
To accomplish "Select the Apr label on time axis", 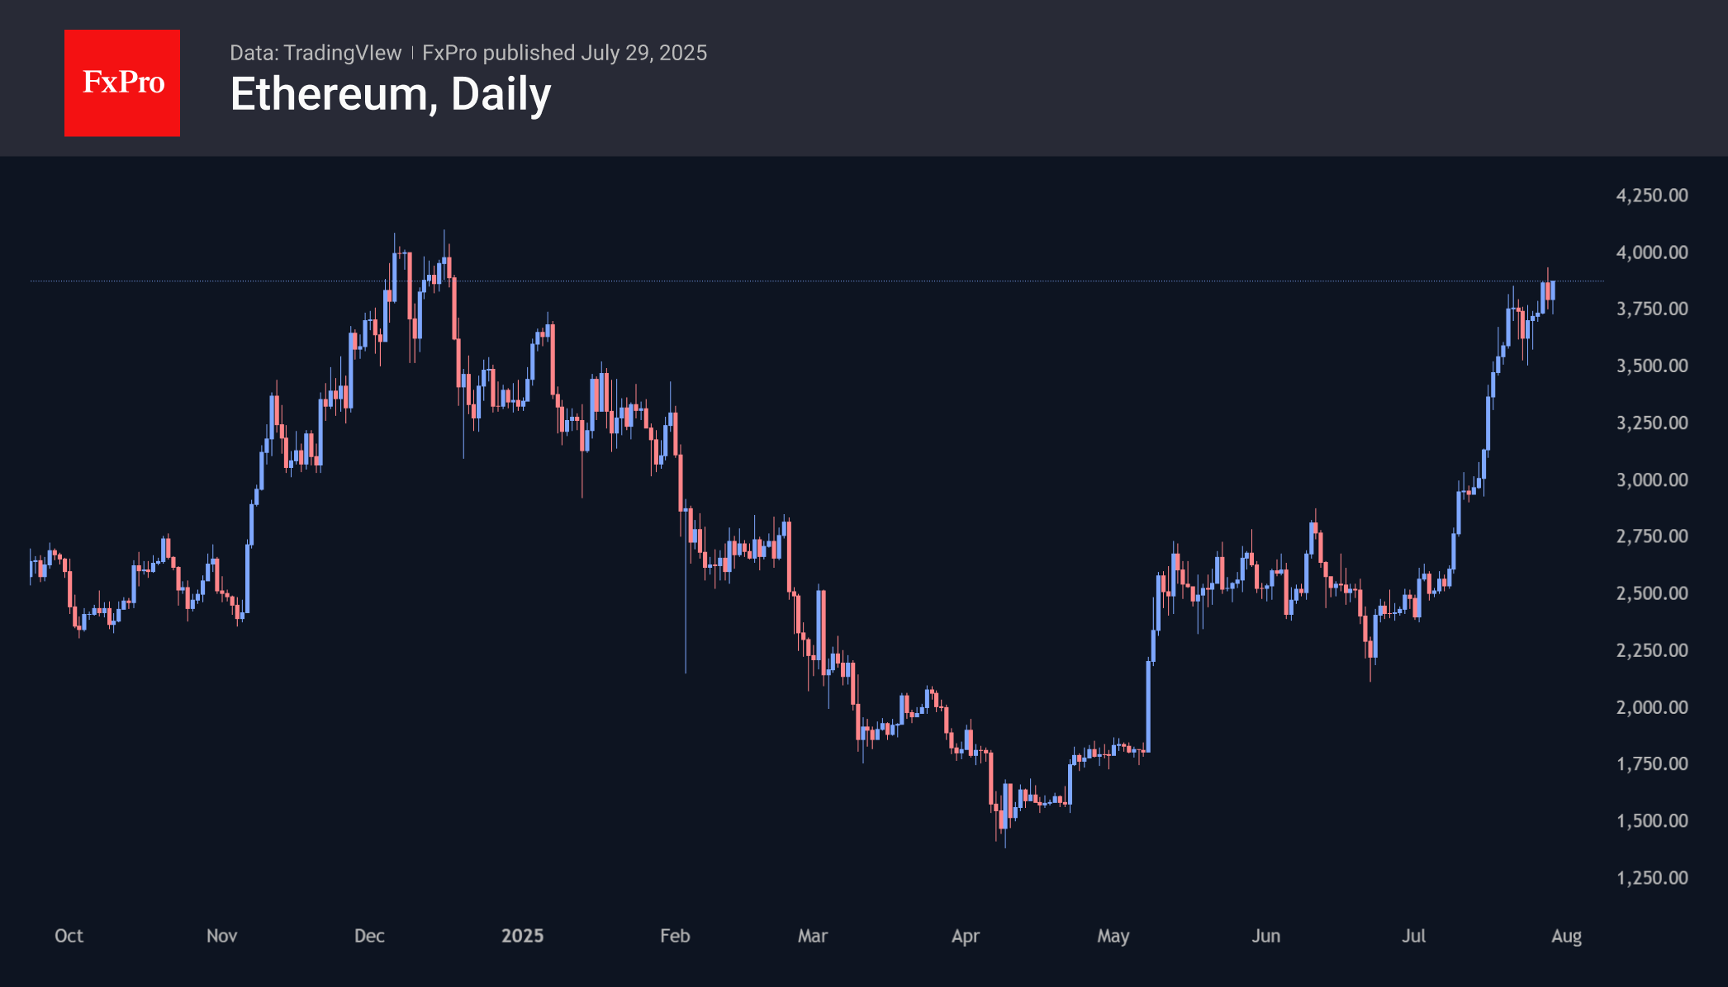I will coord(965,936).
